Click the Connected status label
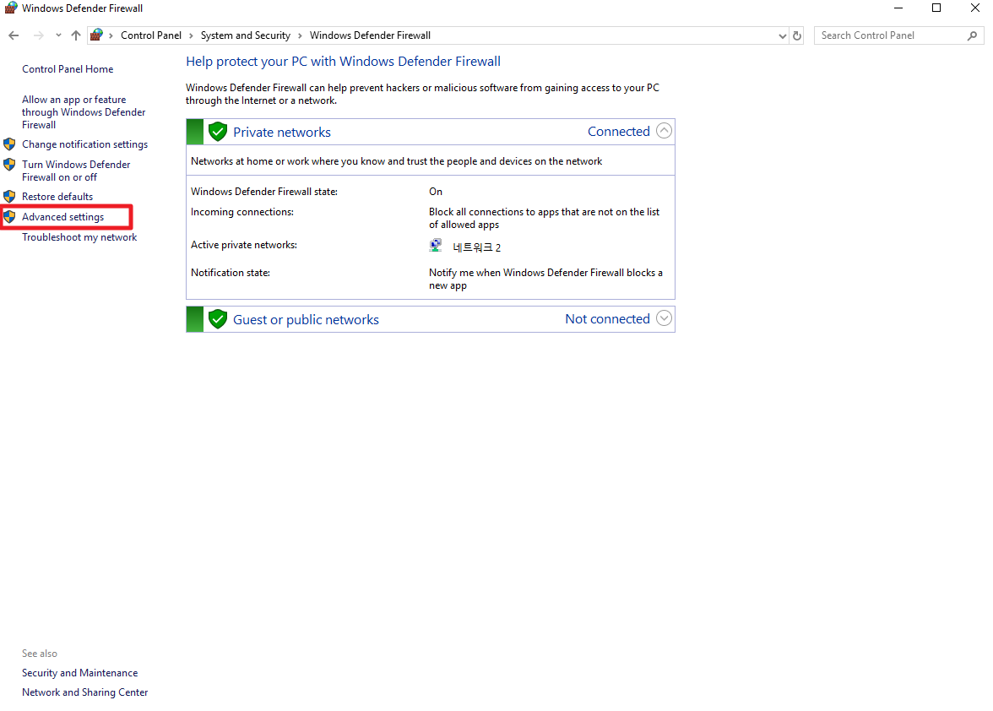Viewport: 993px width, 711px height. [619, 132]
